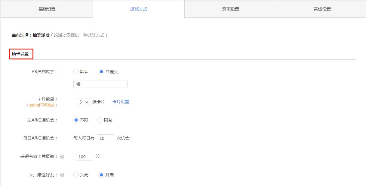
Task: Go to the 高级设置 tab
Action: pyautogui.click(x=322, y=9)
